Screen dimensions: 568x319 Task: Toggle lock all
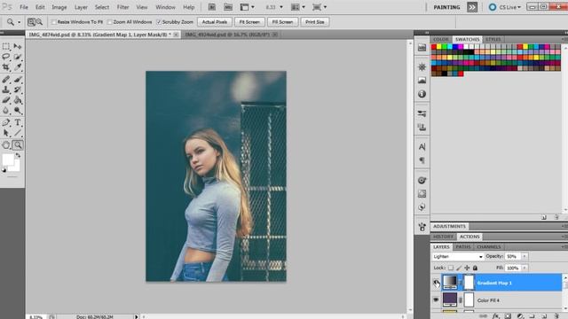click(475, 268)
